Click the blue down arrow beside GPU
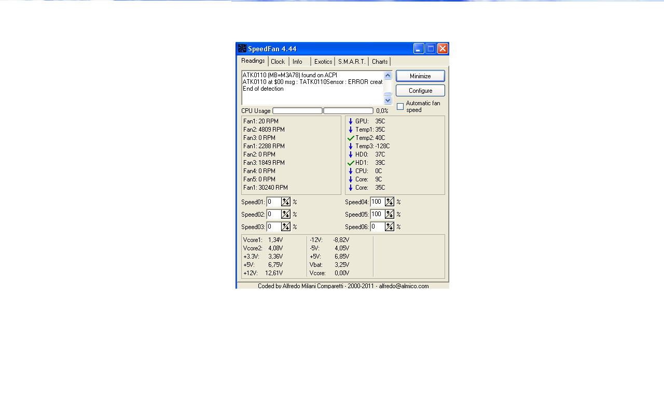The width and height of the screenshot is (664, 398). click(351, 121)
